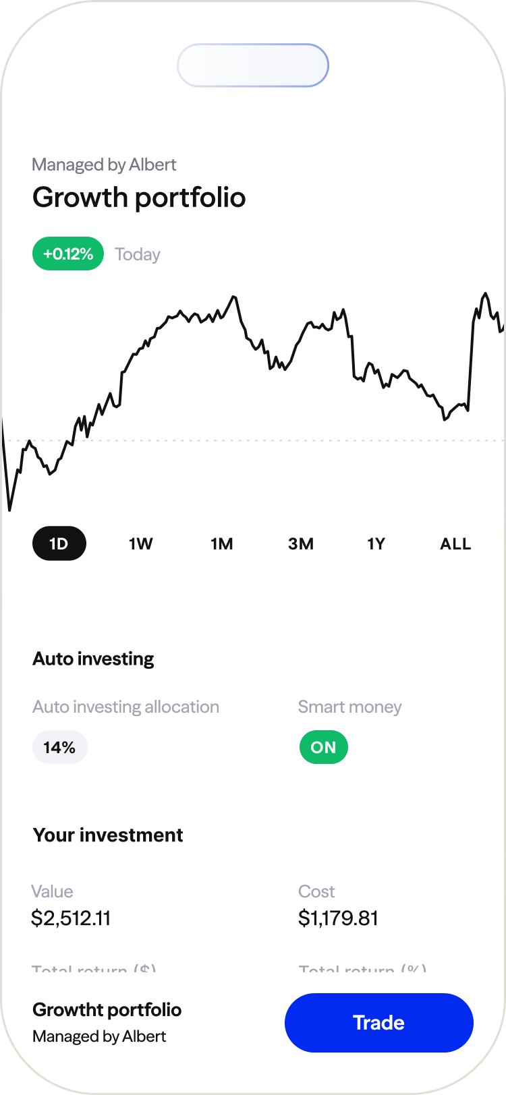This screenshot has height=1095, width=506.
Task: Toggle the Smart money ON switch
Action: (324, 747)
